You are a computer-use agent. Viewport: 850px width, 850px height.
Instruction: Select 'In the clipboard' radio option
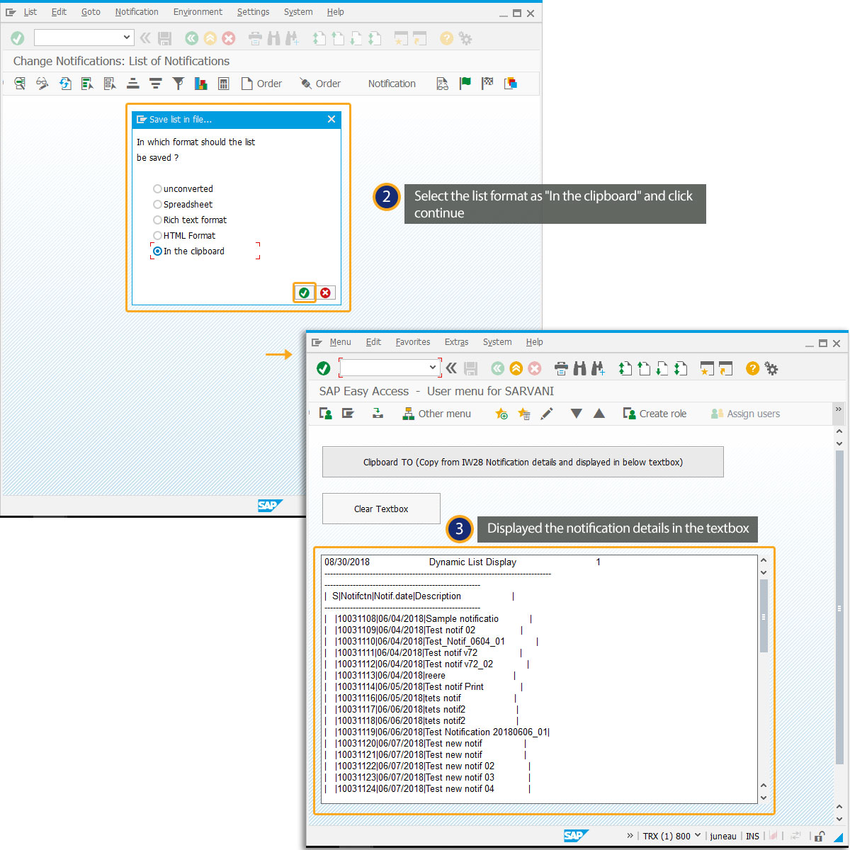tap(157, 251)
